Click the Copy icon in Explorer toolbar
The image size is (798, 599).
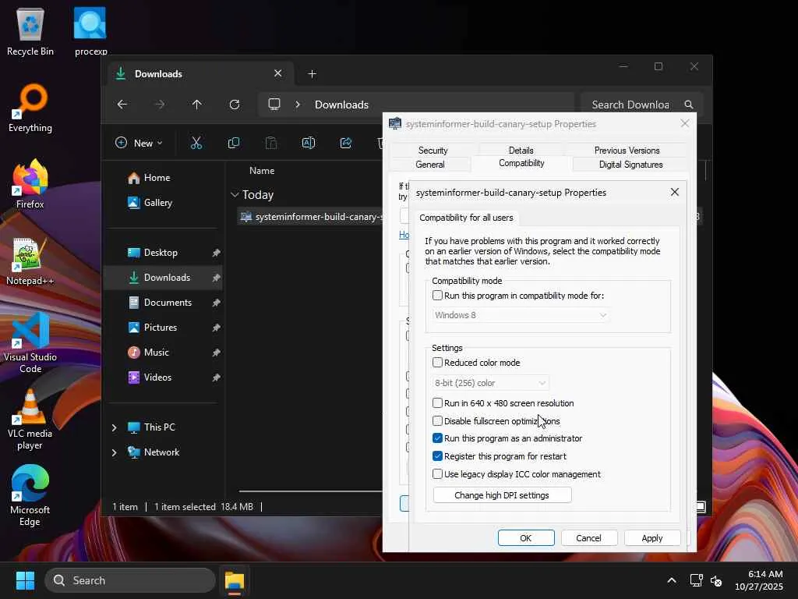pyautogui.click(x=233, y=143)
